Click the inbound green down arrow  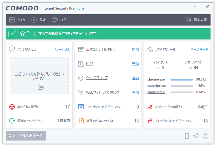click(x=158, y=68)
